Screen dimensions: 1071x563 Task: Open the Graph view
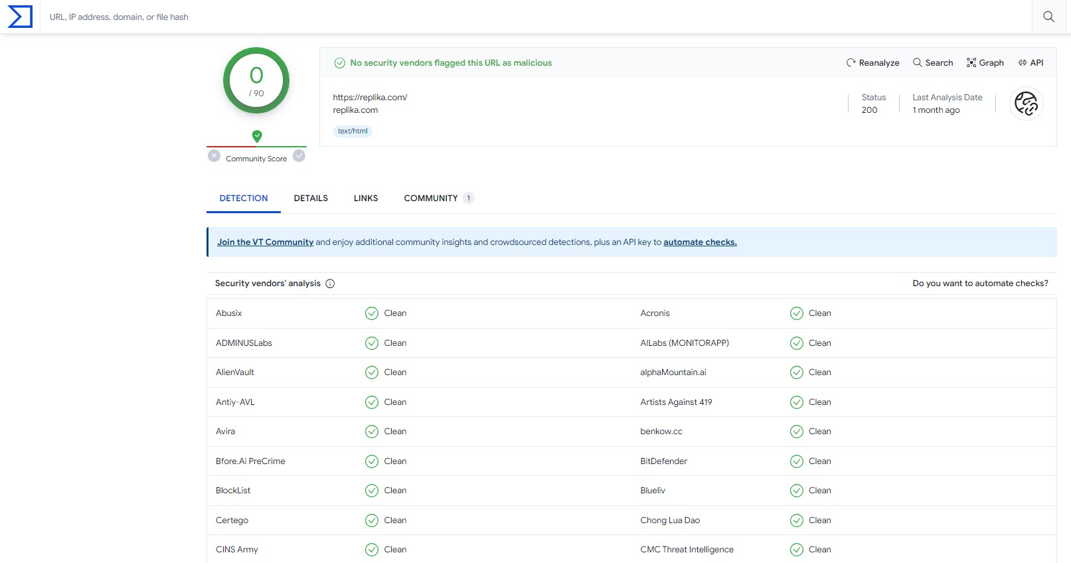click(985, 63)
